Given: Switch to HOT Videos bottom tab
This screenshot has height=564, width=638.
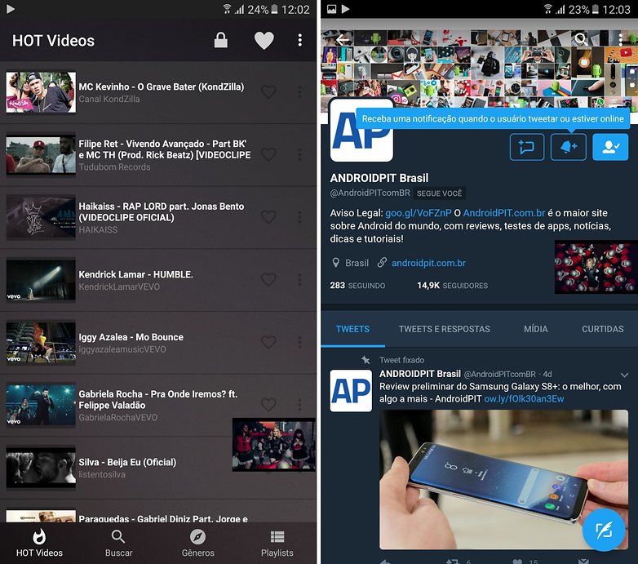Looking at the screenshot, I should click(39, 544).
